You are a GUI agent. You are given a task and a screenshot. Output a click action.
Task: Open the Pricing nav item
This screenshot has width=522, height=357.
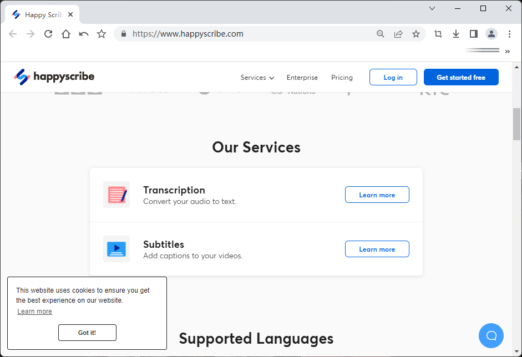[342, 78]
